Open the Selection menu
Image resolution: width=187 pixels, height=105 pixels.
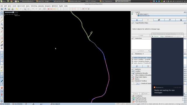34,6
